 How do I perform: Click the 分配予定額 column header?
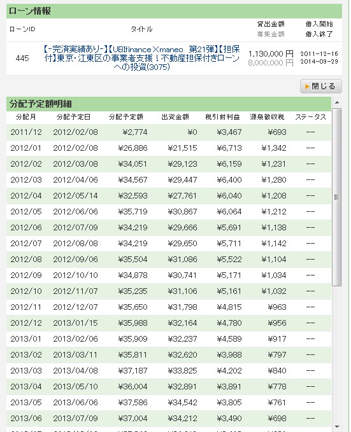coord(126,117)
